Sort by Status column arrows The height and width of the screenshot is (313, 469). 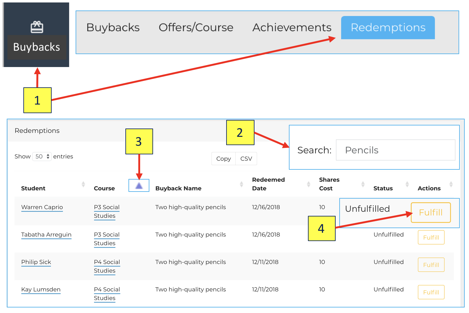coord(407,184)
